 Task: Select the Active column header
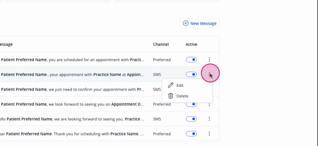click(191, 44)
